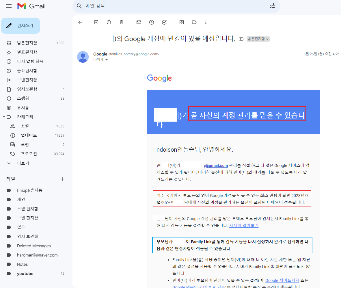Open more options three-dot menu
Screen dimensions: 341x288
click(206, 22)
